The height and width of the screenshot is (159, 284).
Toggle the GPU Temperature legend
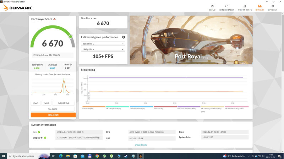coord(141,108)
